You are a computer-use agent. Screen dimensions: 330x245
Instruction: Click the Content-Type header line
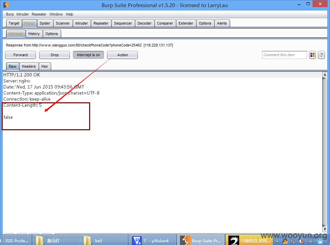[51, 93]
